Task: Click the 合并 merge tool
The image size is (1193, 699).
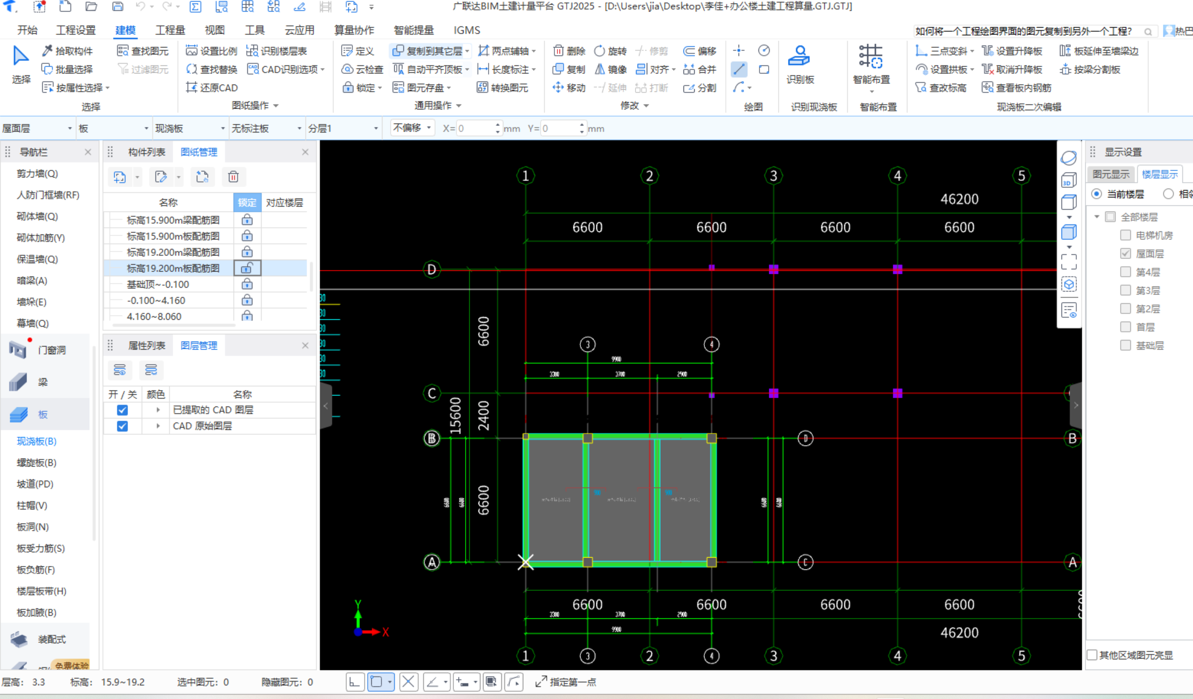Action: [700, 69]
